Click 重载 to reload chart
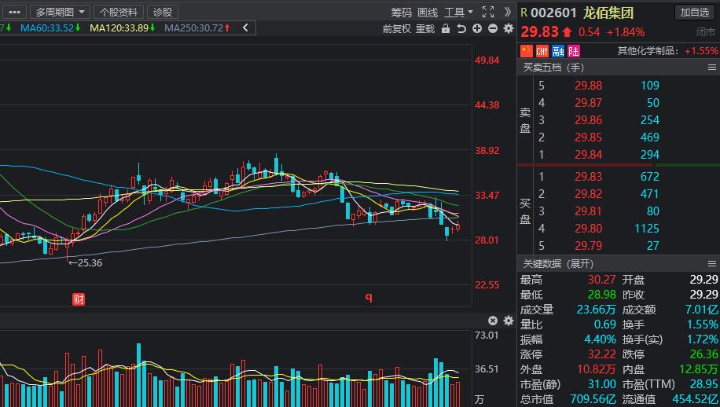This screenshot has width=720, height=407. [425, 29]
